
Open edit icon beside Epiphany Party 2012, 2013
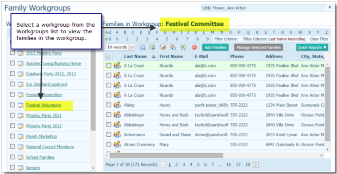pos(21,74)
